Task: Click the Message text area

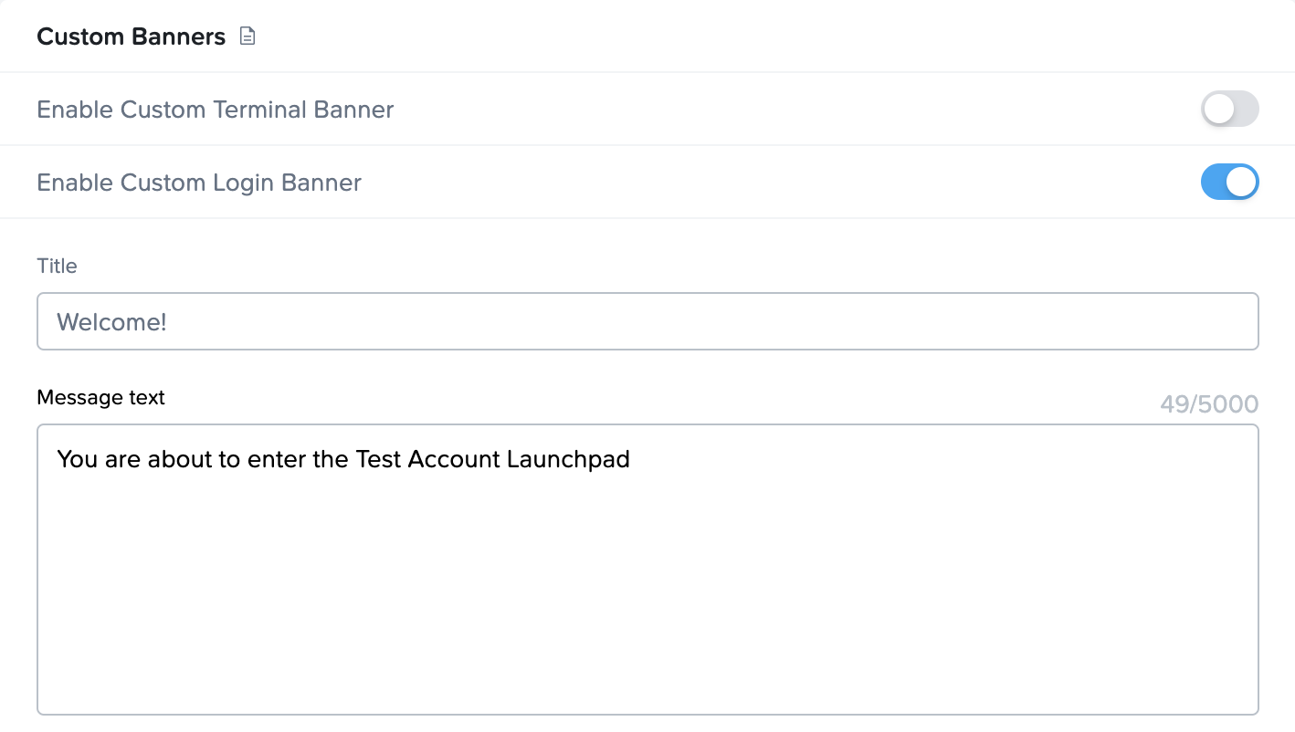Action: [x=639, y=566]
